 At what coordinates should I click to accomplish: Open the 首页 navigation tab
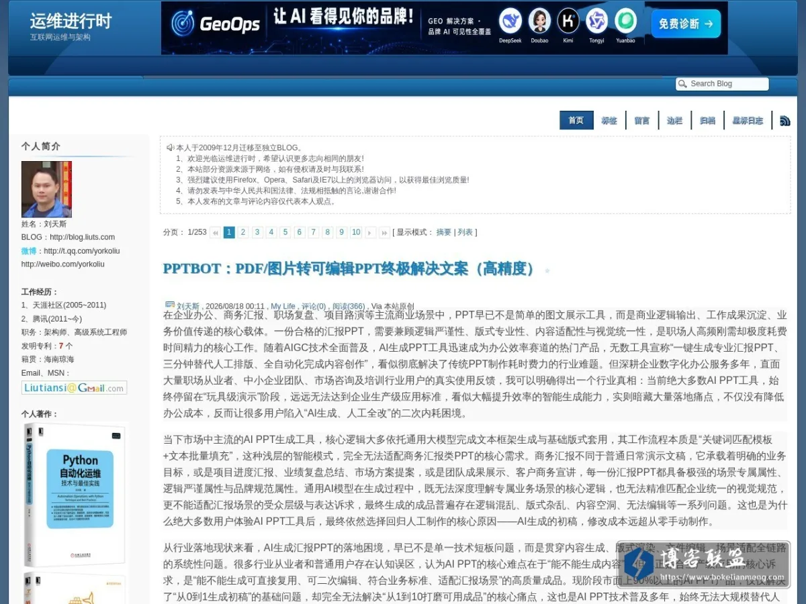point(576,121)
